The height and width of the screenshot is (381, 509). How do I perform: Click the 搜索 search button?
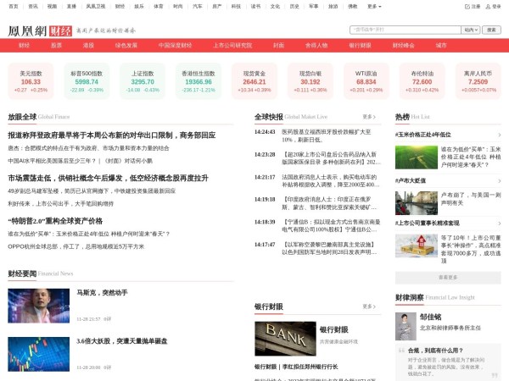coord(489,29)
